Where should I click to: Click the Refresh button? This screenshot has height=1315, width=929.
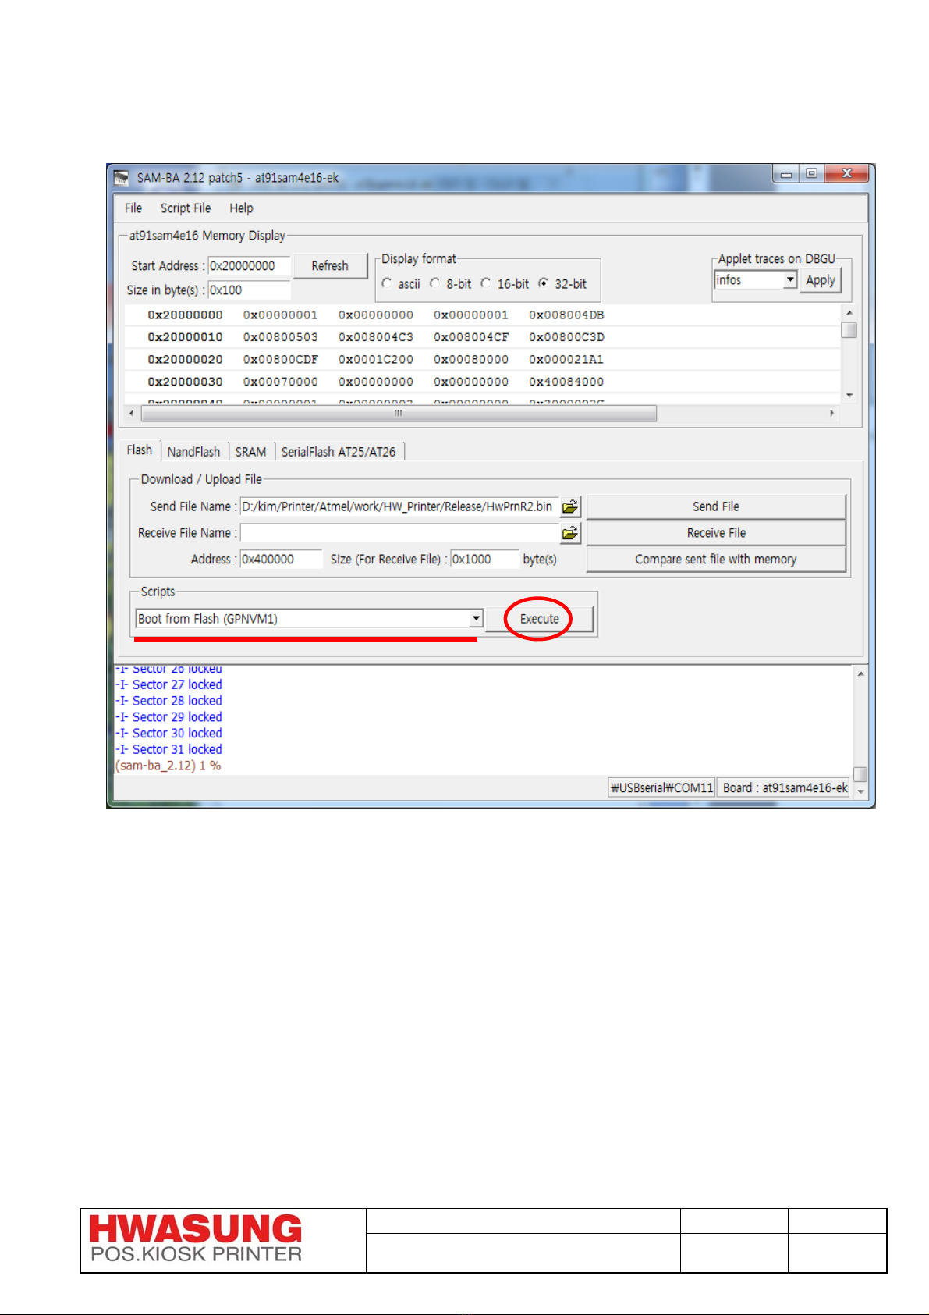click(330, 265)
